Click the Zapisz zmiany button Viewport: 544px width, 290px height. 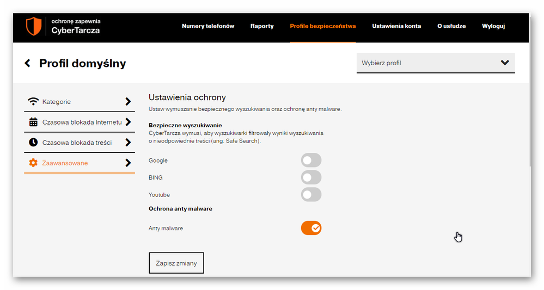(x=176, y=263)
